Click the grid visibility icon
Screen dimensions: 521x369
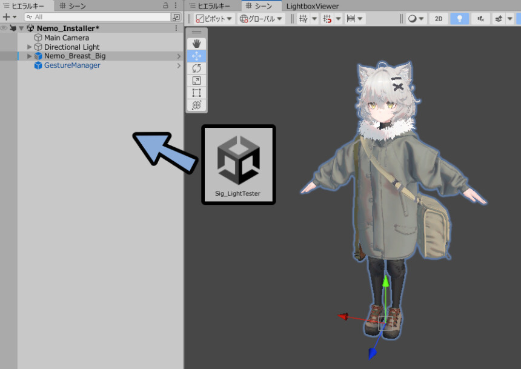tap(303, 19)
